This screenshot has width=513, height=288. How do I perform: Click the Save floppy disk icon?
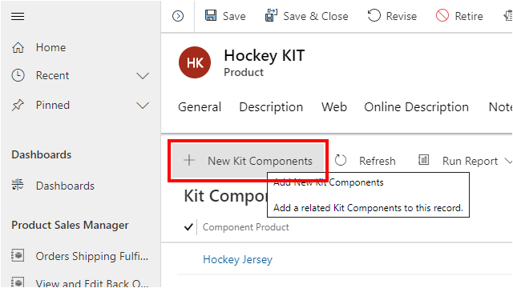[211, 15]
